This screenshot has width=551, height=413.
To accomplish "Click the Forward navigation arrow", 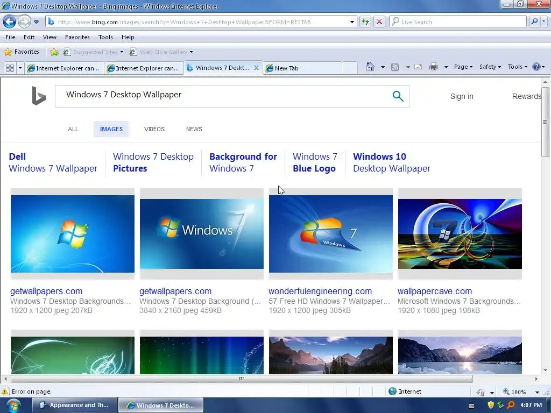I will 24,22.
